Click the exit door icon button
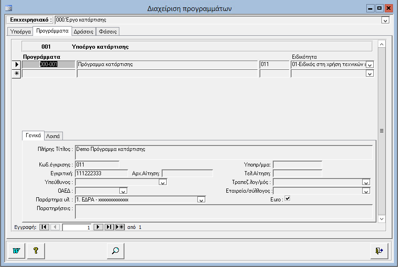The height and width of the screenshot is (267, 398). click(379, 250)
